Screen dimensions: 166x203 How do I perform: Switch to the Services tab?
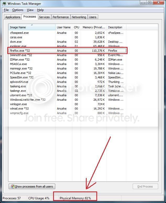[44, 17]
